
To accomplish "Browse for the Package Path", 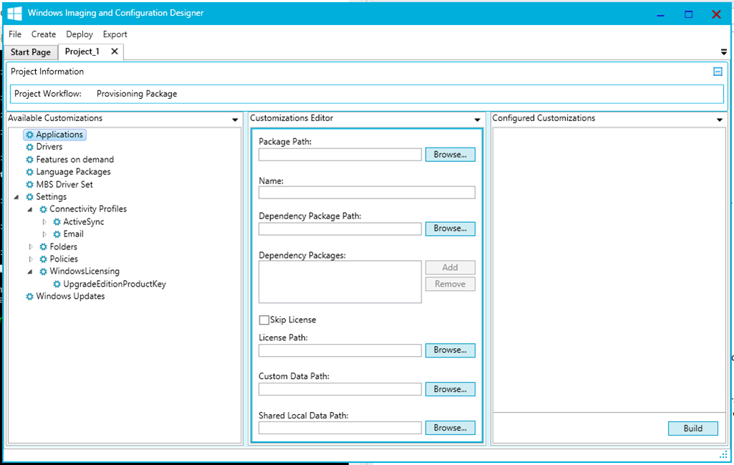I will (449, 155).
